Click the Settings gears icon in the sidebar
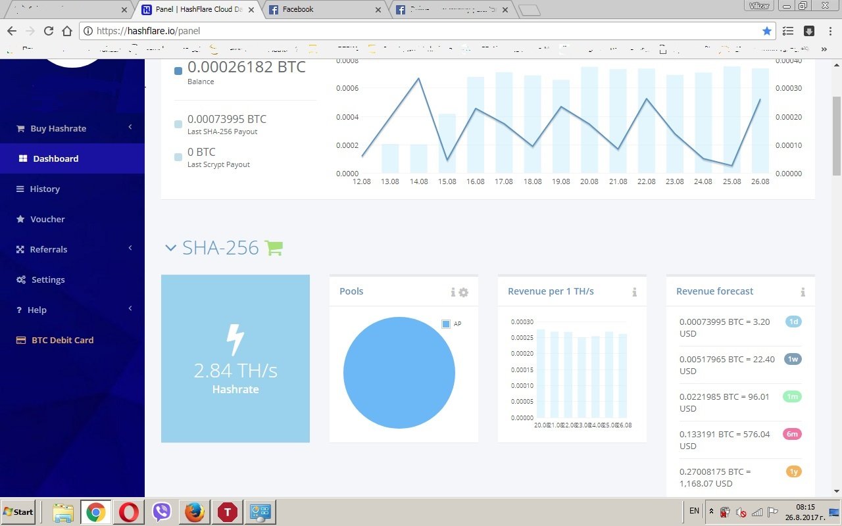Viewport: 842px width, 526px height. (21, 279)
